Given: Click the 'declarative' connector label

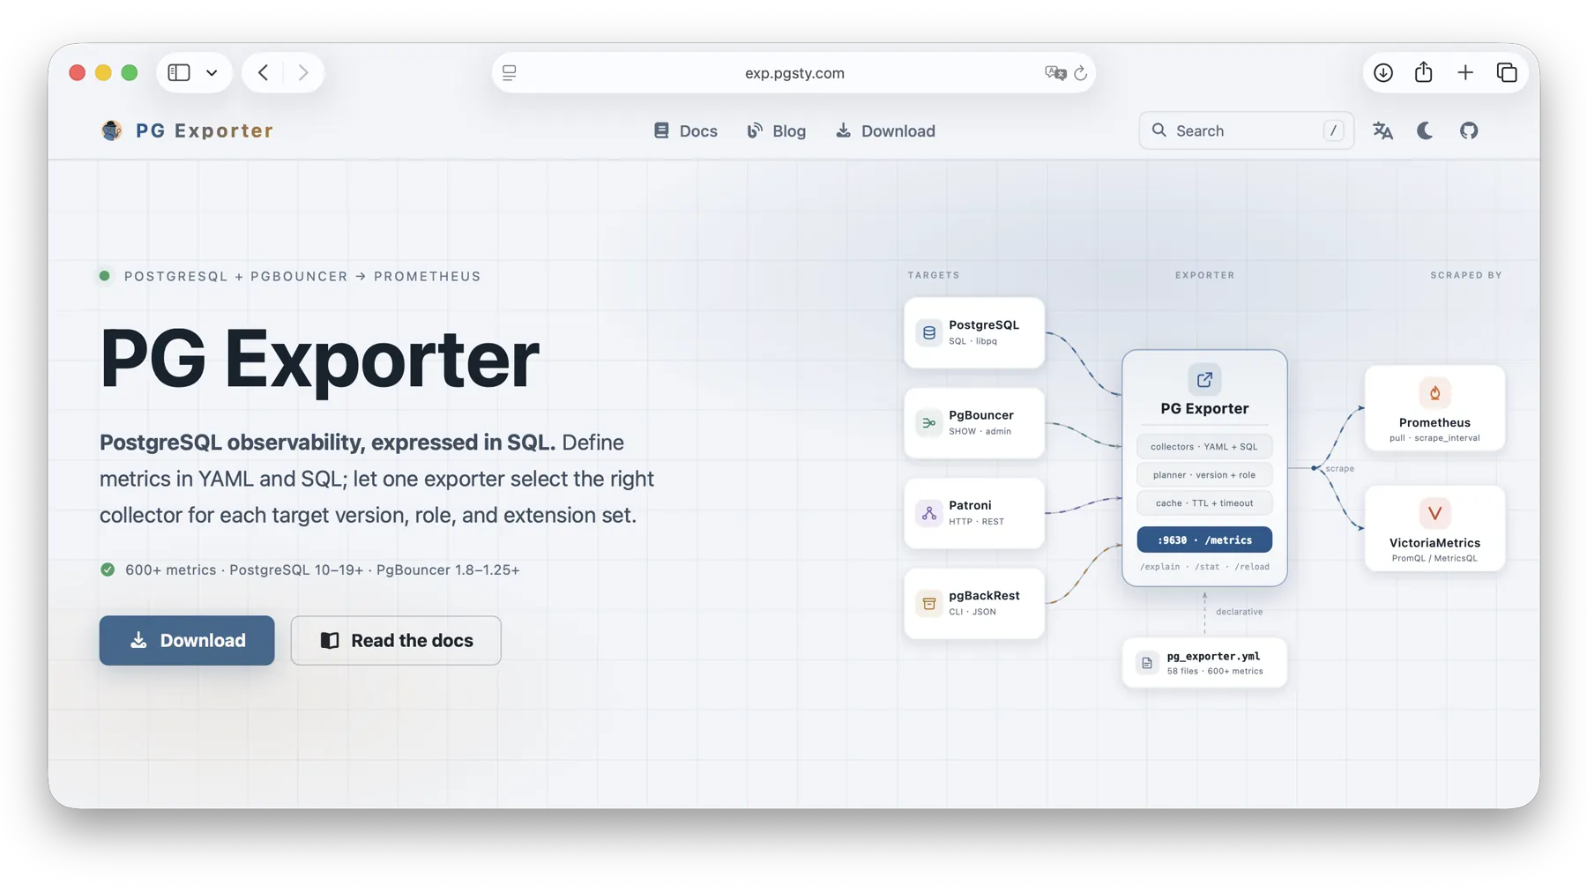Looking at the screenshot, I should pos(1239,612).
